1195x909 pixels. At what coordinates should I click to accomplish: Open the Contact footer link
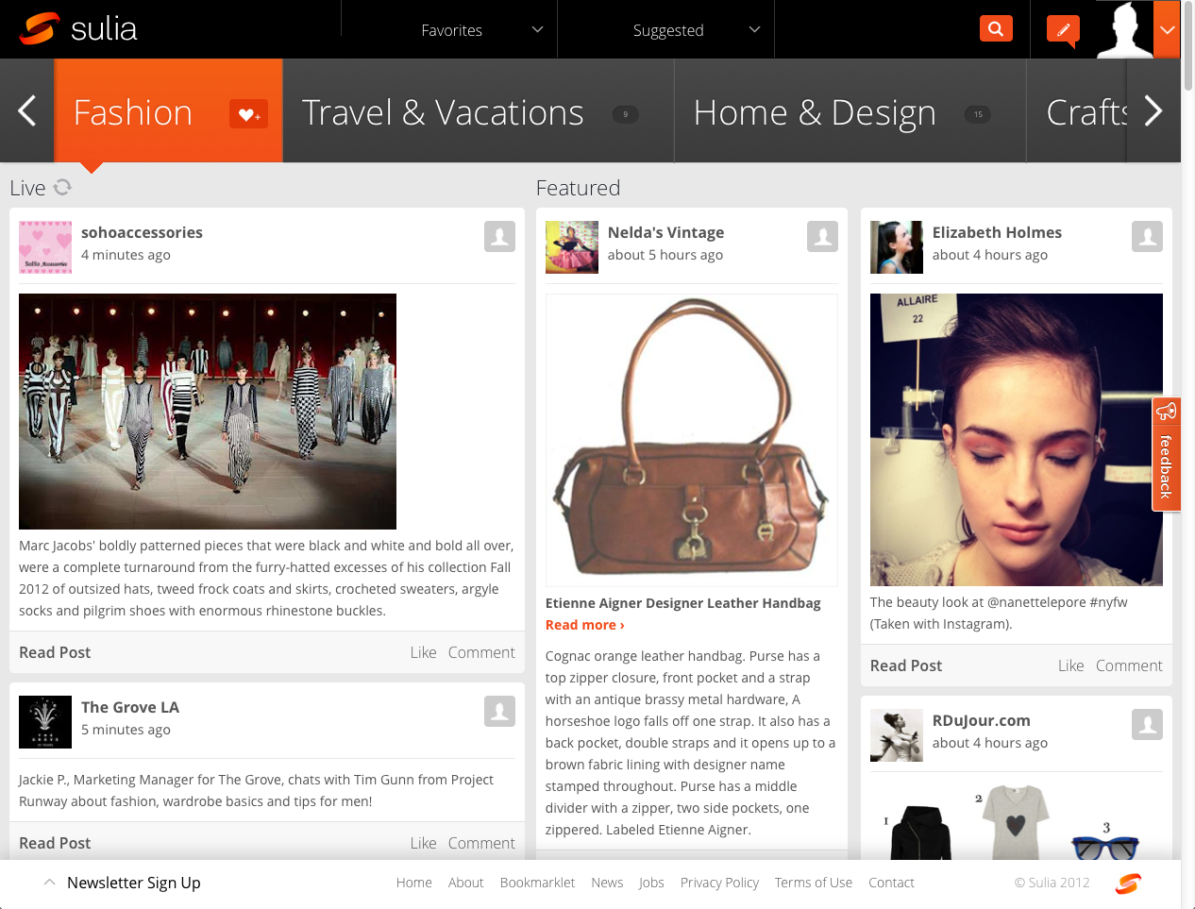coord(892,883)
